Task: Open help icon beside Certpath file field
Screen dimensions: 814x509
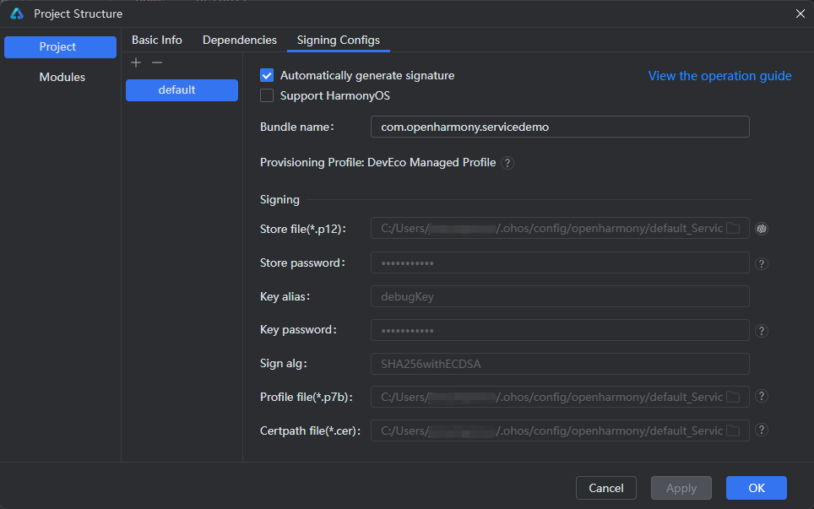Action: click(762, 430)
